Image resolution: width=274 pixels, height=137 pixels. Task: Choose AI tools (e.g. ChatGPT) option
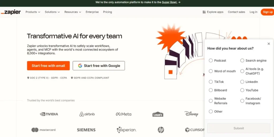click(x=242, y=71)
